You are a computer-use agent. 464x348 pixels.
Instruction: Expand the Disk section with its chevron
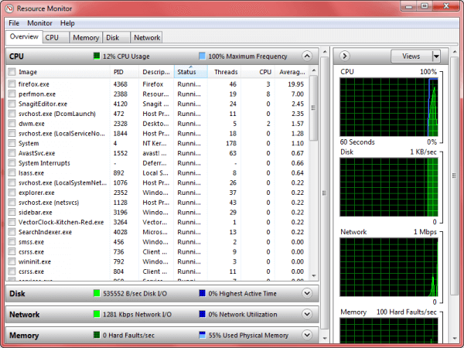point(307,293)
